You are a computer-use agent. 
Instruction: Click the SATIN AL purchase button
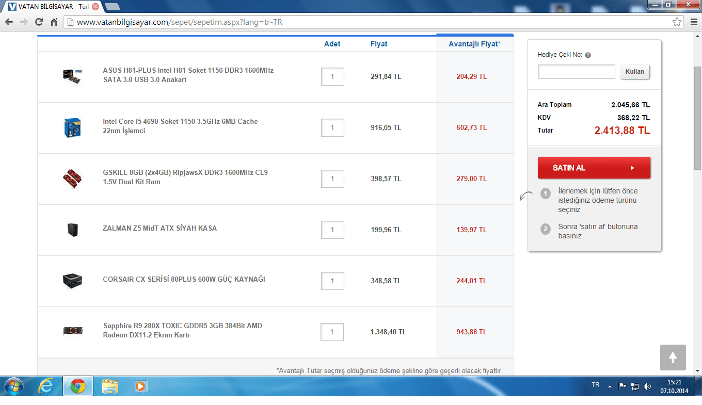click(594, 168)
